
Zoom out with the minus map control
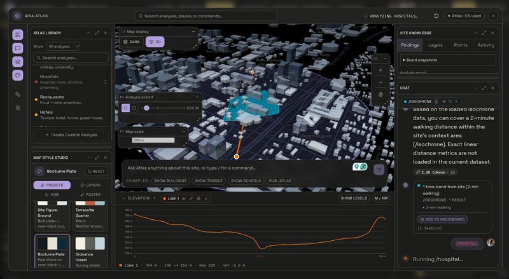point(380,83)
